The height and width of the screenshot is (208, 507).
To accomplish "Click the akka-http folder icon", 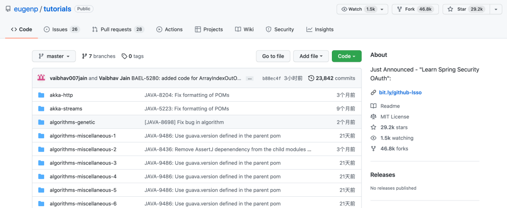I will point(41,95).
